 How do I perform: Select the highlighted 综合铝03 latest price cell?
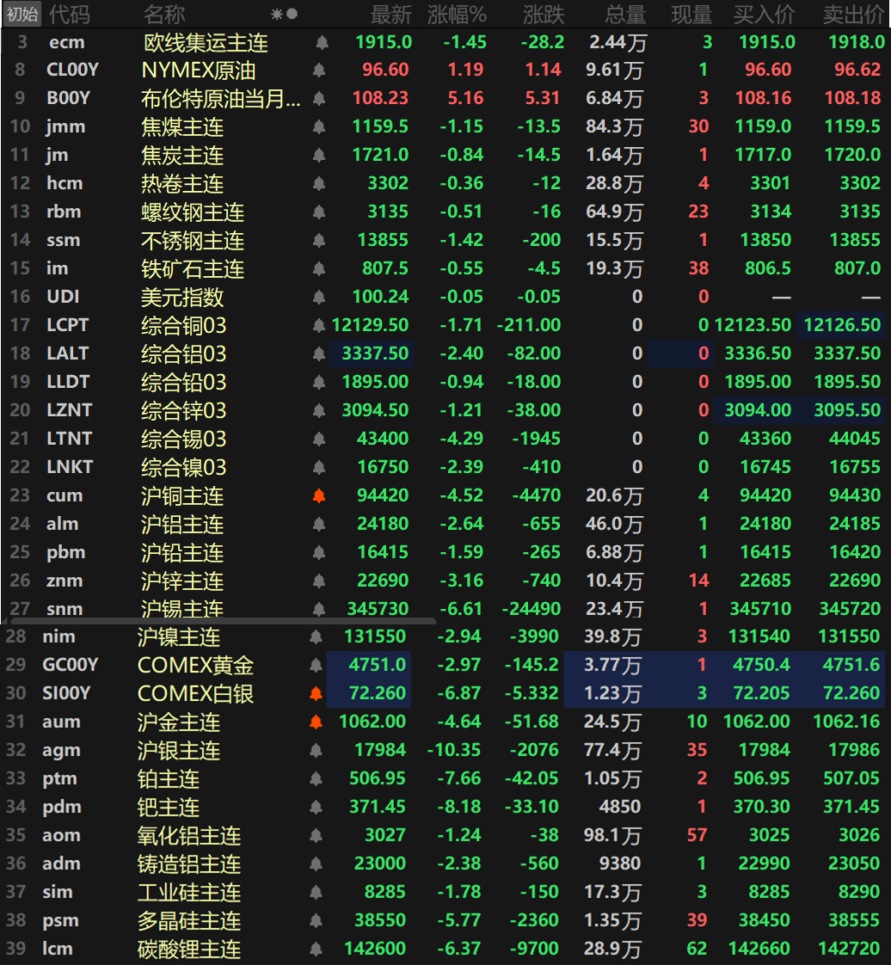tap(373, 353)
